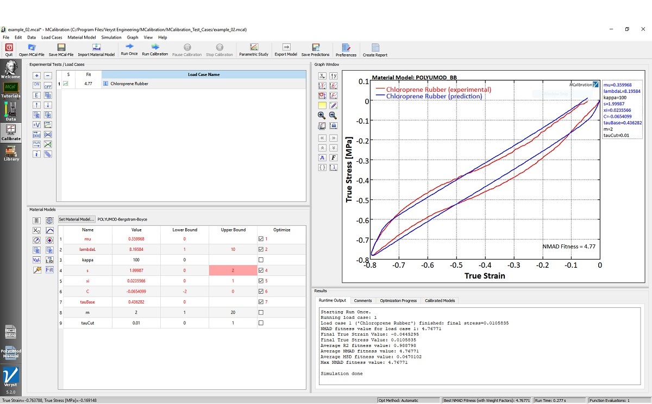The image size is (652, 404).
Task: Click the +V virtual load case icon
Action: coord(36,124)
